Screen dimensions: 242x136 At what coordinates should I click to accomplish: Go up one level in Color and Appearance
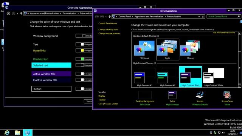pyautogui.click(x=21, y=14)
